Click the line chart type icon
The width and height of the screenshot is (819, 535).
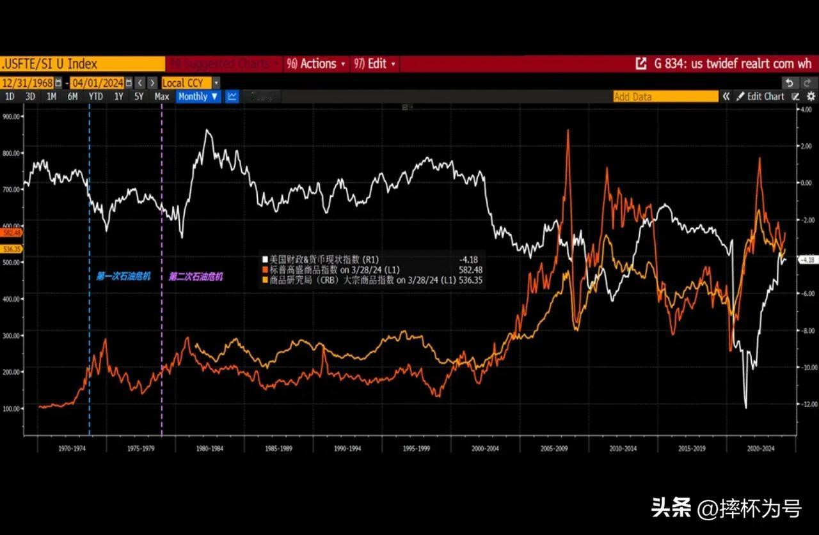click(232, 97)
